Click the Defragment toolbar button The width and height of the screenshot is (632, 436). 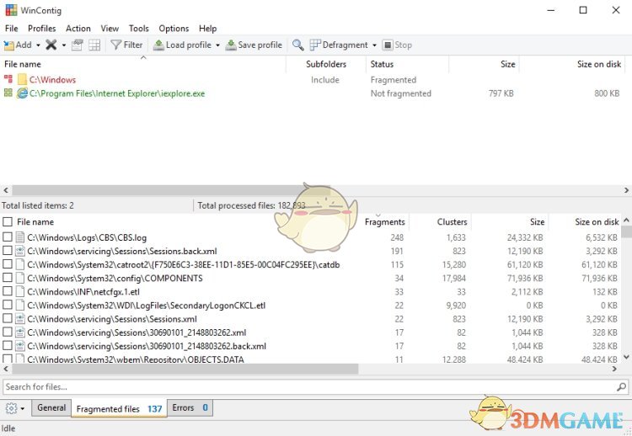339,45
